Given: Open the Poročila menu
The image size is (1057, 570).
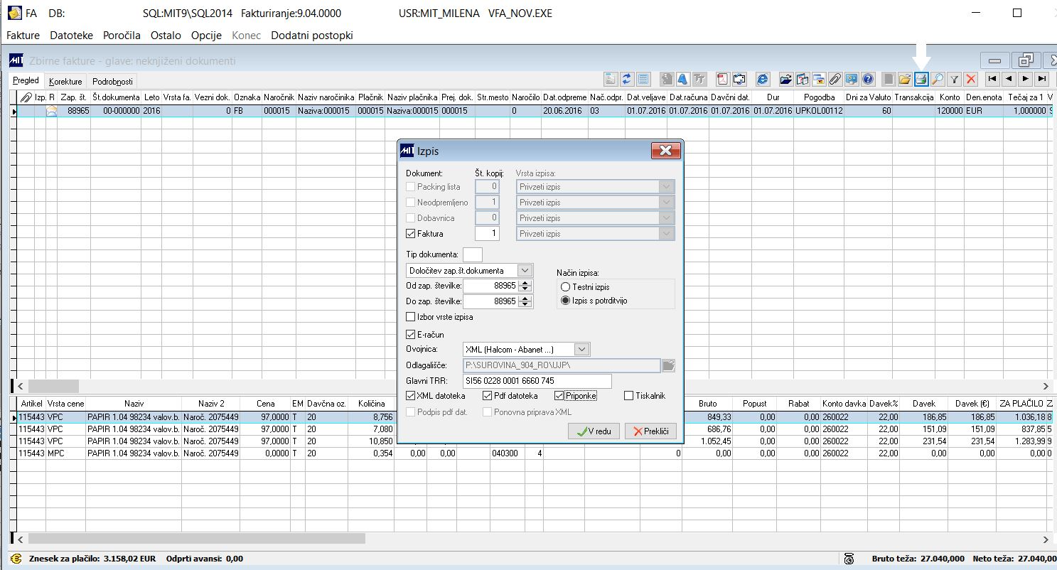Looking at the screenshot, I should (122, 36).
